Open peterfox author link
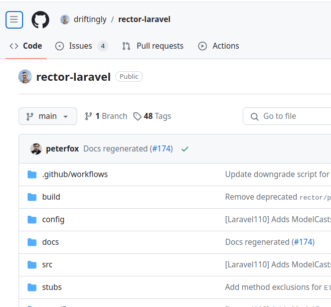This screenshot has width=331, height=307. tap(62, 149)
